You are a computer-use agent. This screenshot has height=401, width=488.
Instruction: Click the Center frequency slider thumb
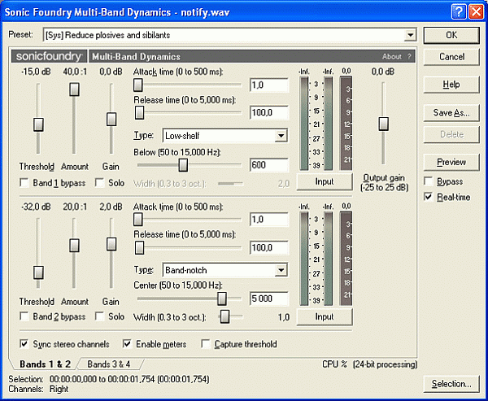pyautogui.click(x=222, y=299)
